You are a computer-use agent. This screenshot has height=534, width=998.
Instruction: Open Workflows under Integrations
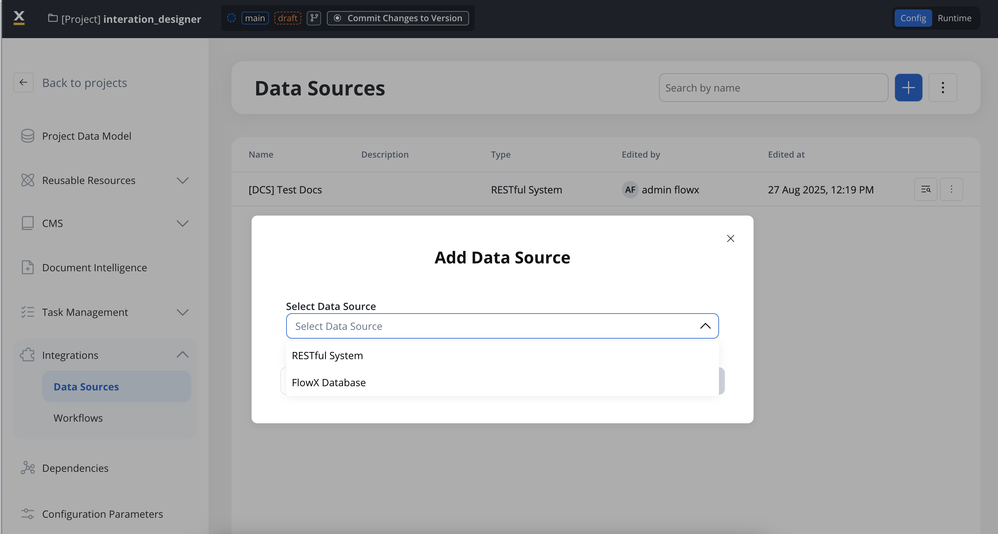[78, 418]
